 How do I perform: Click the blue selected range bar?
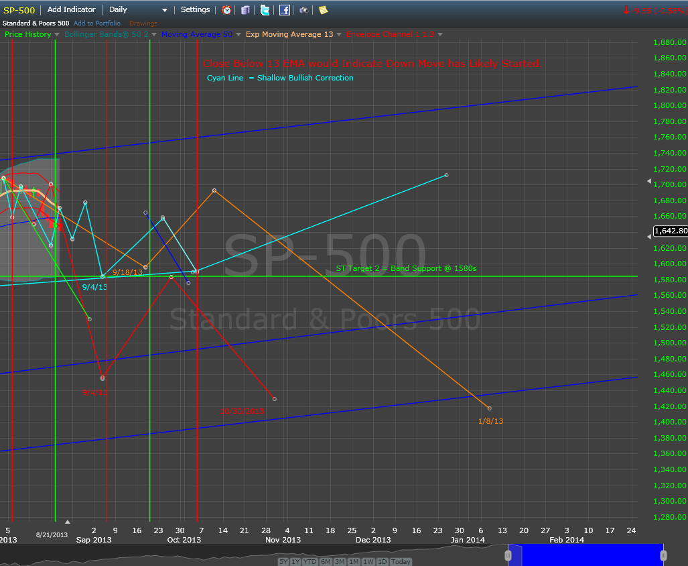586,555
